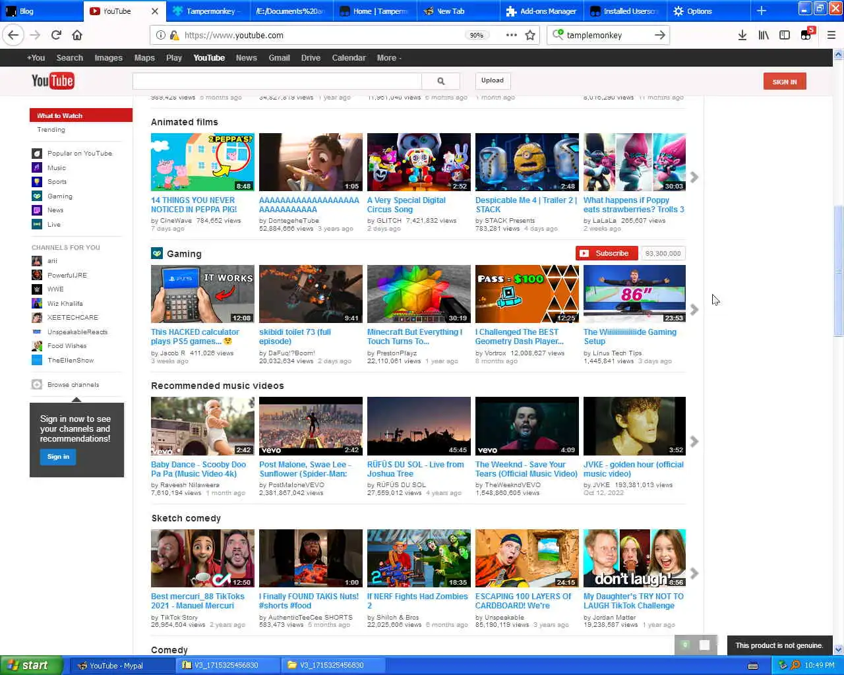Click blue Sign in button in sidebar
The width and height of the screenshot is (844, 675).
pyautogui.click(x=58, y=457)
